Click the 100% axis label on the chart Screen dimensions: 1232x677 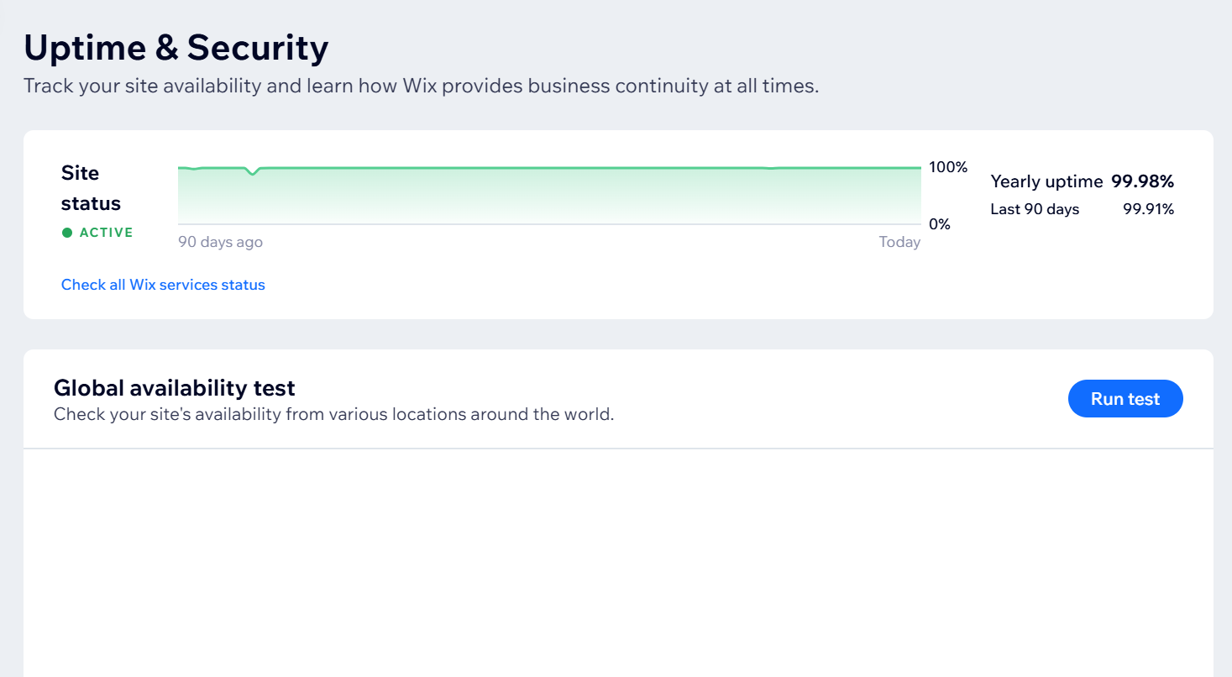click(x=948, y=167)
